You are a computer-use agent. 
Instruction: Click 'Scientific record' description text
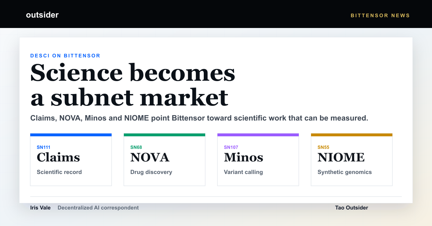coord(59,172)
